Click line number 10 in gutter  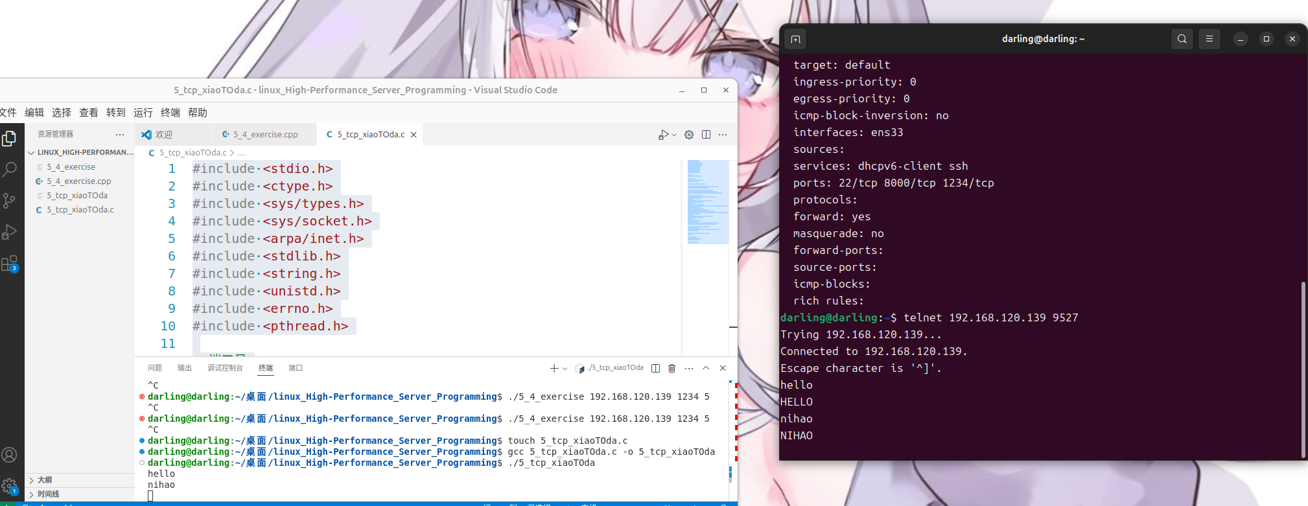168,327
